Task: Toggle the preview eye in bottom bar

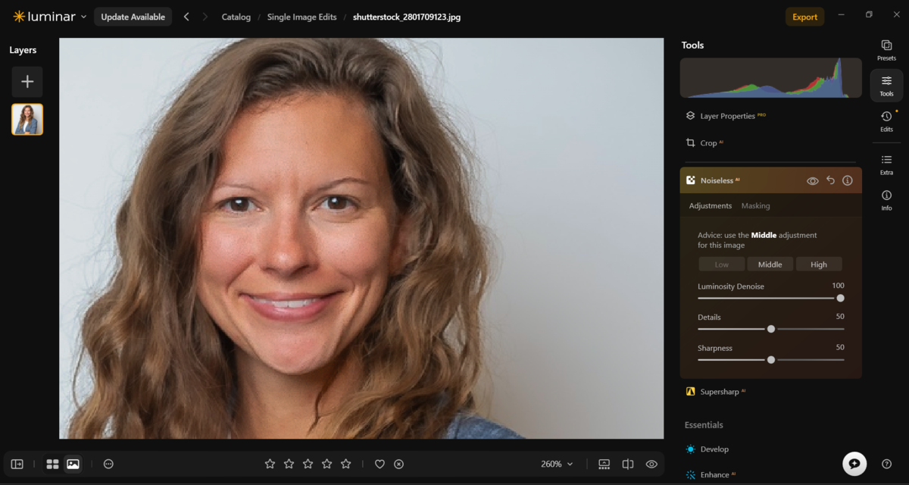Action: point(651,464)
